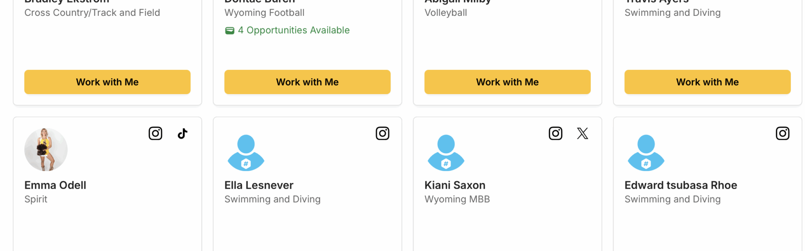Open Emma Odell's TikTok icon
The height and width of the screenshot is (251, 805).
pyautogui.click(x=182, y=133)
